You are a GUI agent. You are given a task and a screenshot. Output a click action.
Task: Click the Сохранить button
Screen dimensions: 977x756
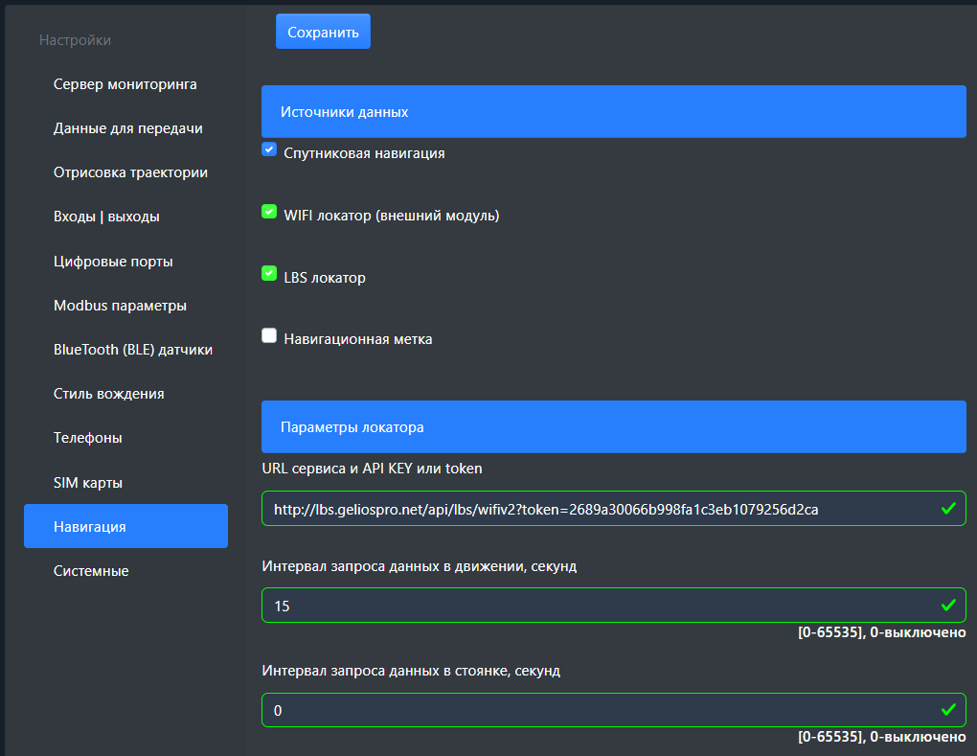pos(323,32)
